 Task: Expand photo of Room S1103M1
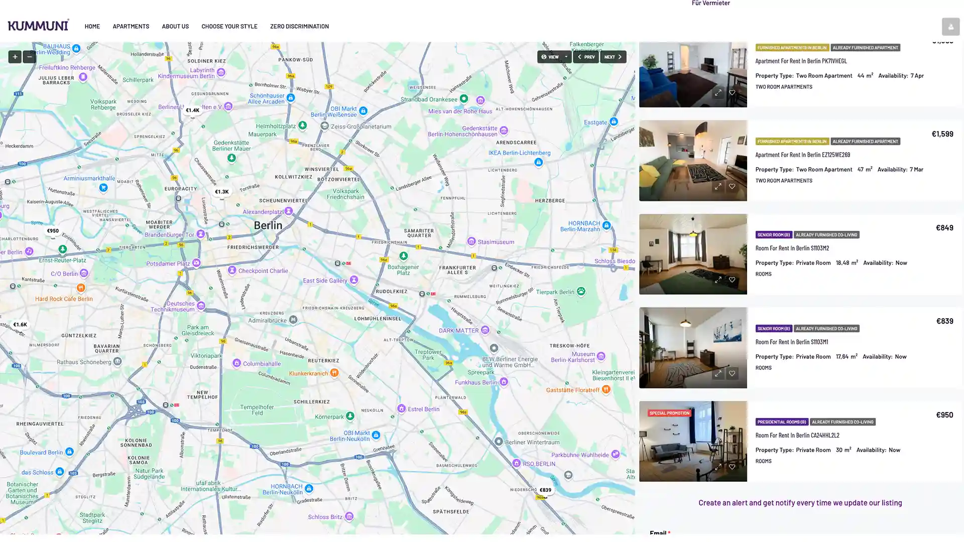point(718,374)
